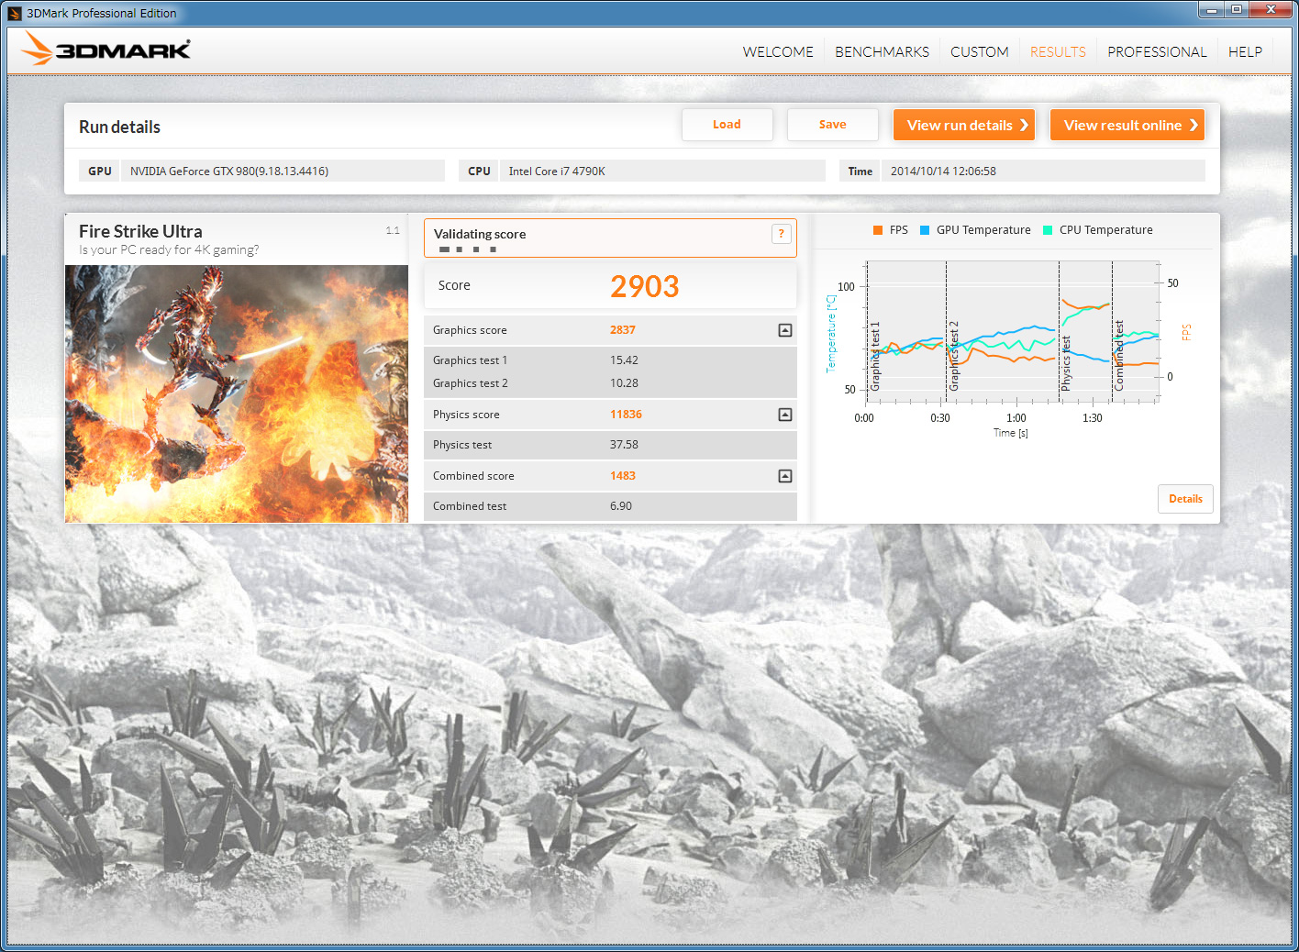1299x952 pixels.
Task: Click the question mark help icon
Action: (781, 234)
